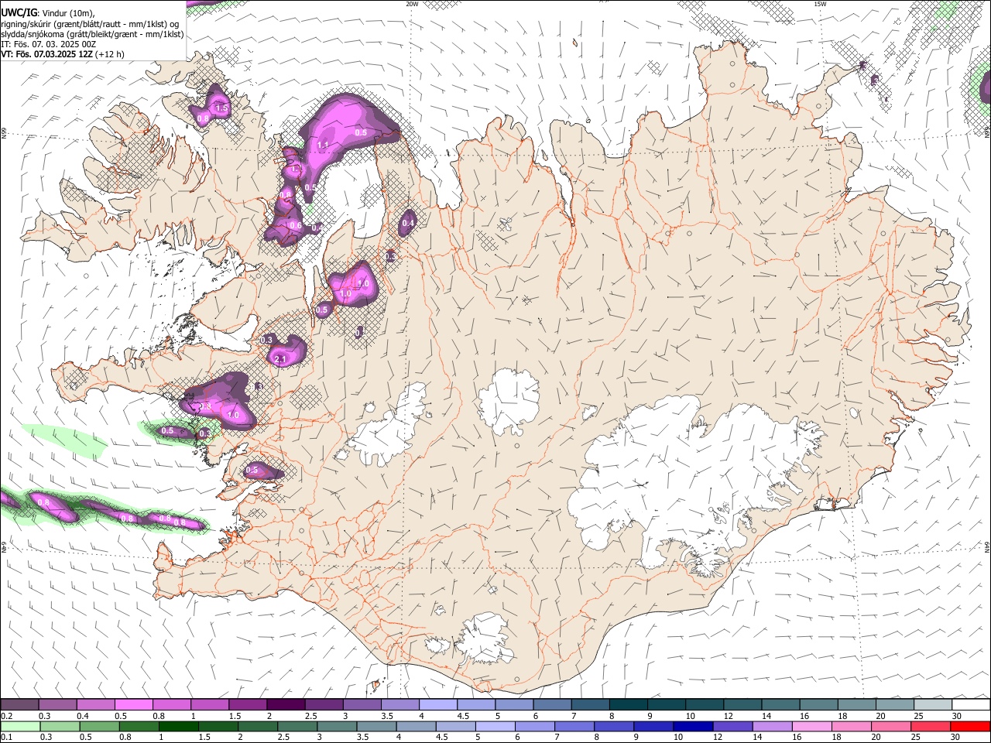Select bright pink upper-row swatch at 0.5
The width and height of the screenshot is (991, 743).
(133, 705)
